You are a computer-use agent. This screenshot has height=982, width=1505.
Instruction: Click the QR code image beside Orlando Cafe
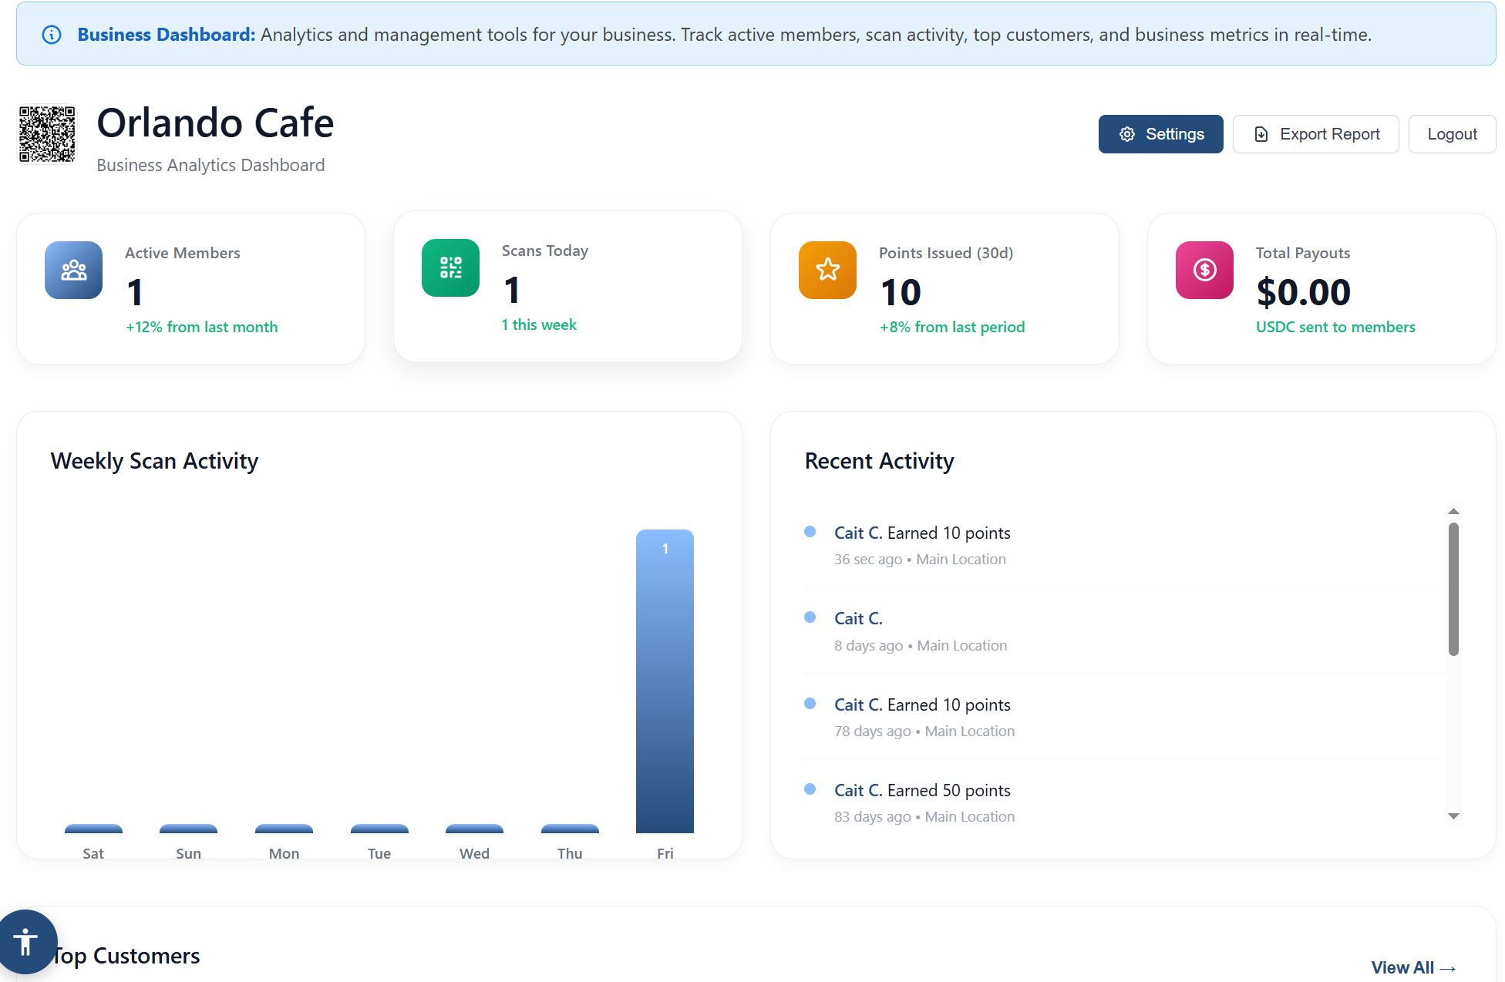pos(47,134)
